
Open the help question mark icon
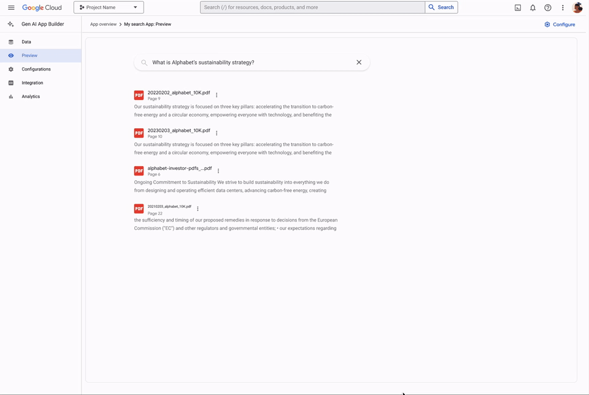tap(548, 7)
